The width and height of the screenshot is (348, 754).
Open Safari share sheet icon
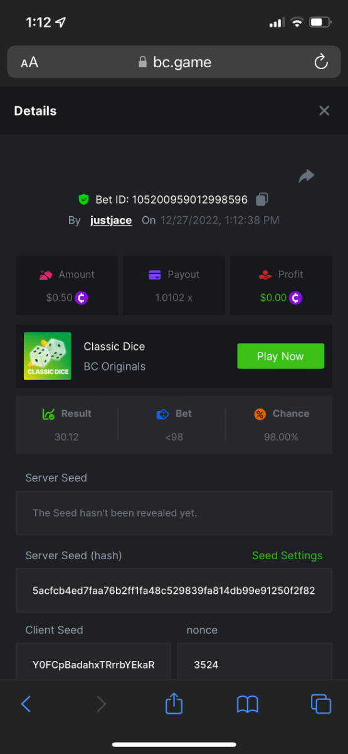click(x=174, y=703)
